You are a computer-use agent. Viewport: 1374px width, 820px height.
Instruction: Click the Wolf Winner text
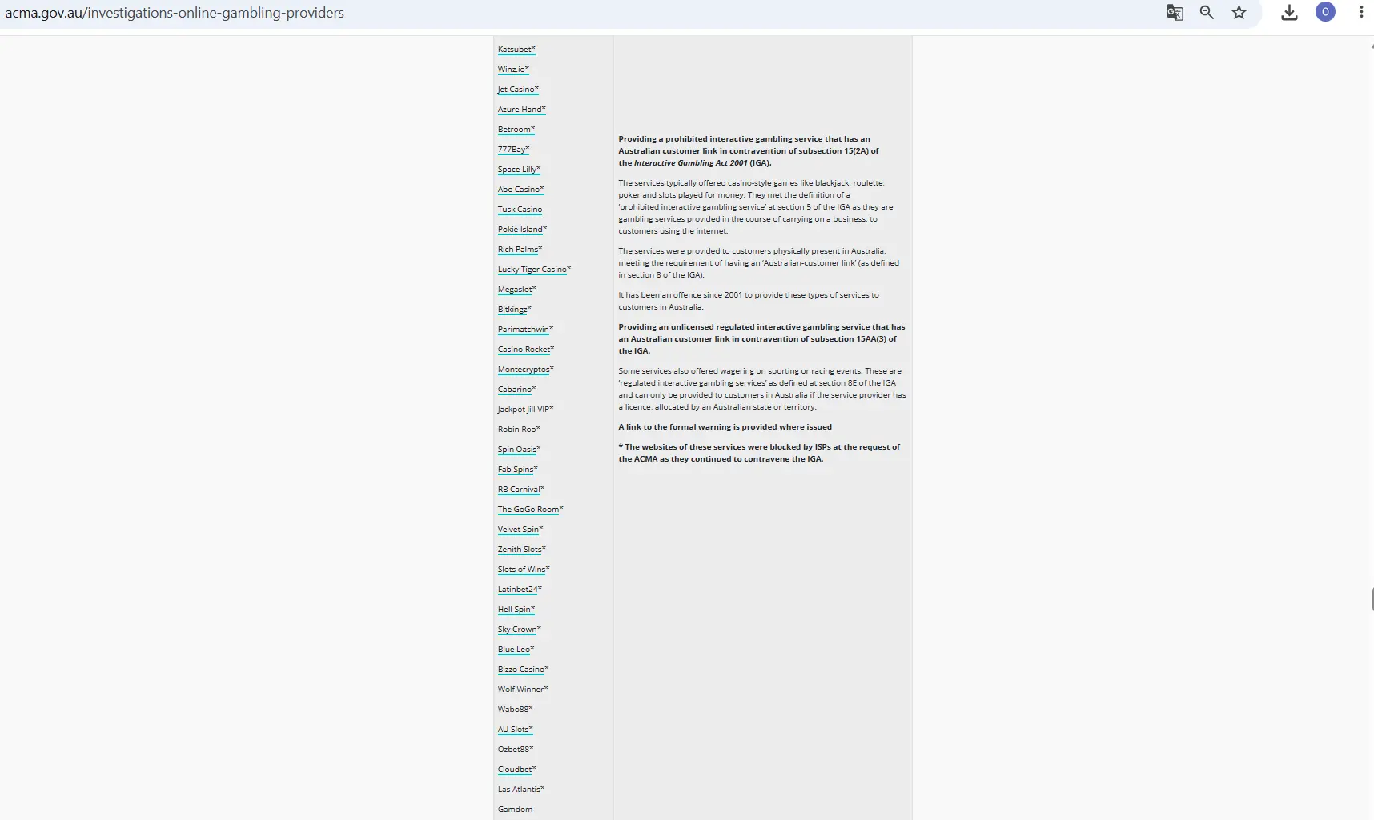coord(523,690)
